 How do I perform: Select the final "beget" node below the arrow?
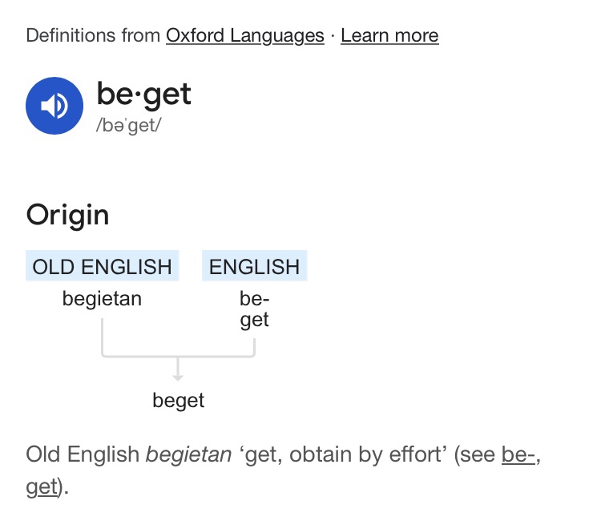(x=178, y=400)
